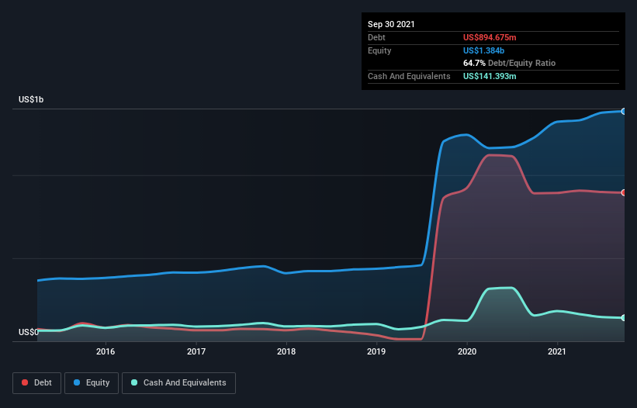637x408 pixels.
Task: Click the Sep 30 2021 tooltip date
Action: tap(391, 24)
